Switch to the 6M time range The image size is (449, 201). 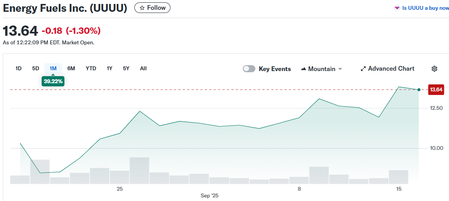[x=71, y=68]
